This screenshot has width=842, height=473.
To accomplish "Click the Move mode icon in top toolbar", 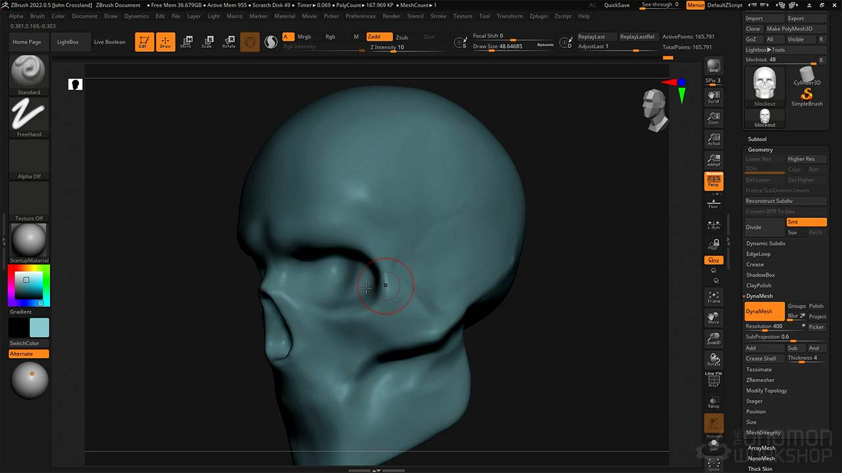I will (186, 42).
